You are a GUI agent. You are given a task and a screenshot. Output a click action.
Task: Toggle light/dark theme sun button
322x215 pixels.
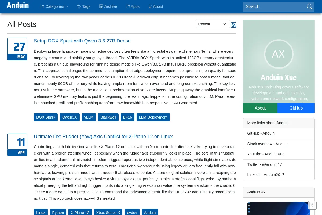click(x=312, y=205)
